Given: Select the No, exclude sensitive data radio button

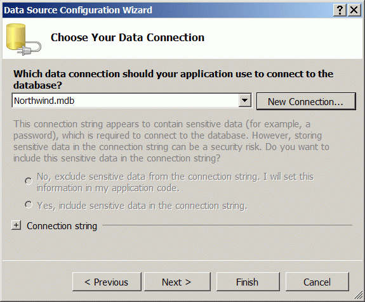Looking at the screenshot, I should pos(29,181).
